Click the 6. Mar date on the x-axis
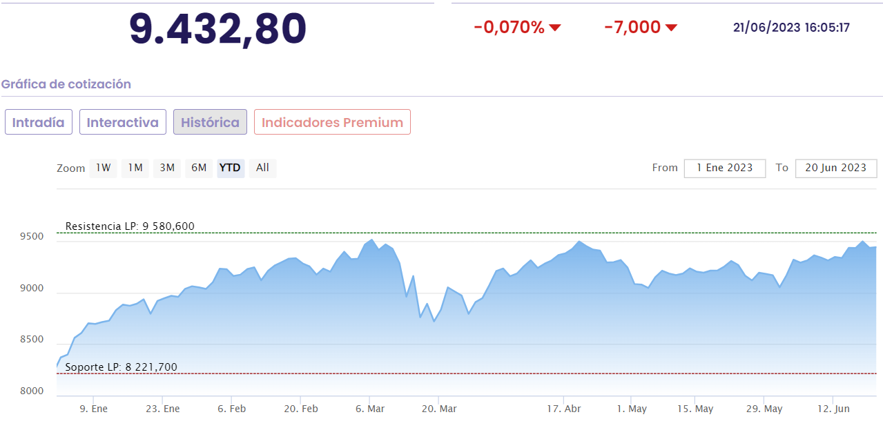Viewport: 883px width, 428px height. tap(370, 409)
